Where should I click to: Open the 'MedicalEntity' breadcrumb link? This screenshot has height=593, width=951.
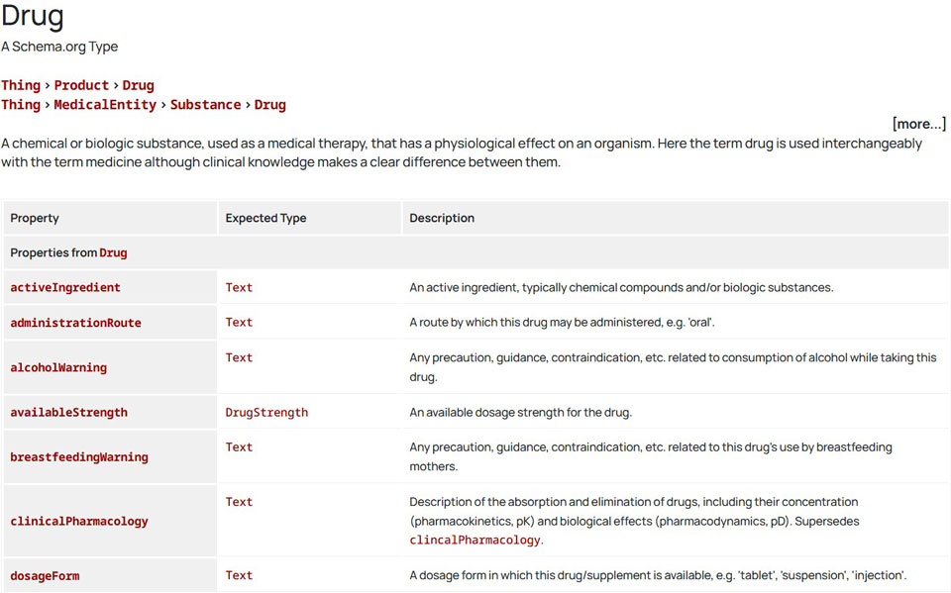[x=105, y=105]
